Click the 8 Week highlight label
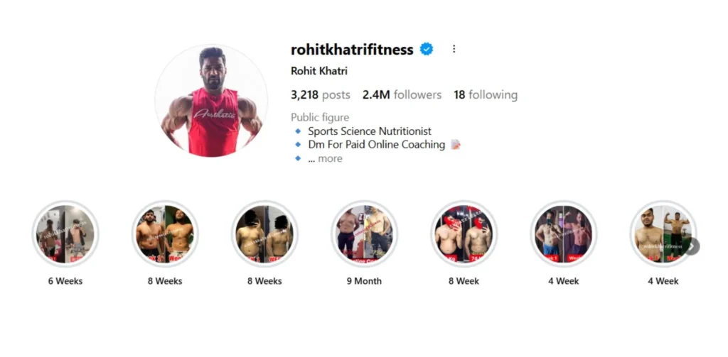The height and width of the screenshot is (357, 728). (464, 281)
